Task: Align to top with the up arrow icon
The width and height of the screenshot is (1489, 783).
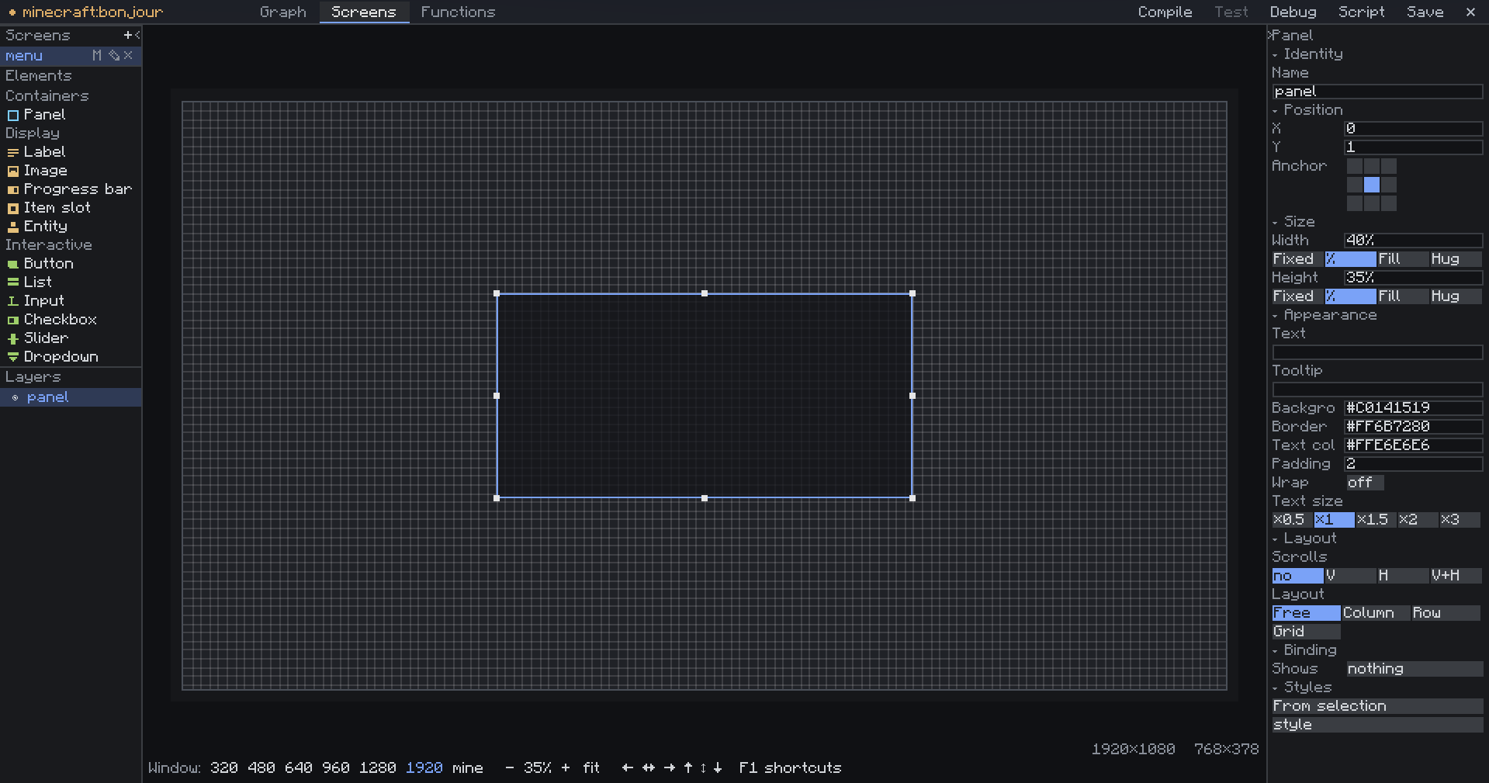Action: (687, 767)
